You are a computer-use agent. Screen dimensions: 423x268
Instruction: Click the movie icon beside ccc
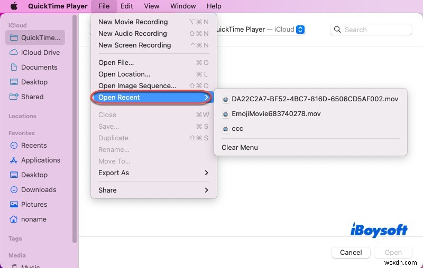click(x=226, y=129)
